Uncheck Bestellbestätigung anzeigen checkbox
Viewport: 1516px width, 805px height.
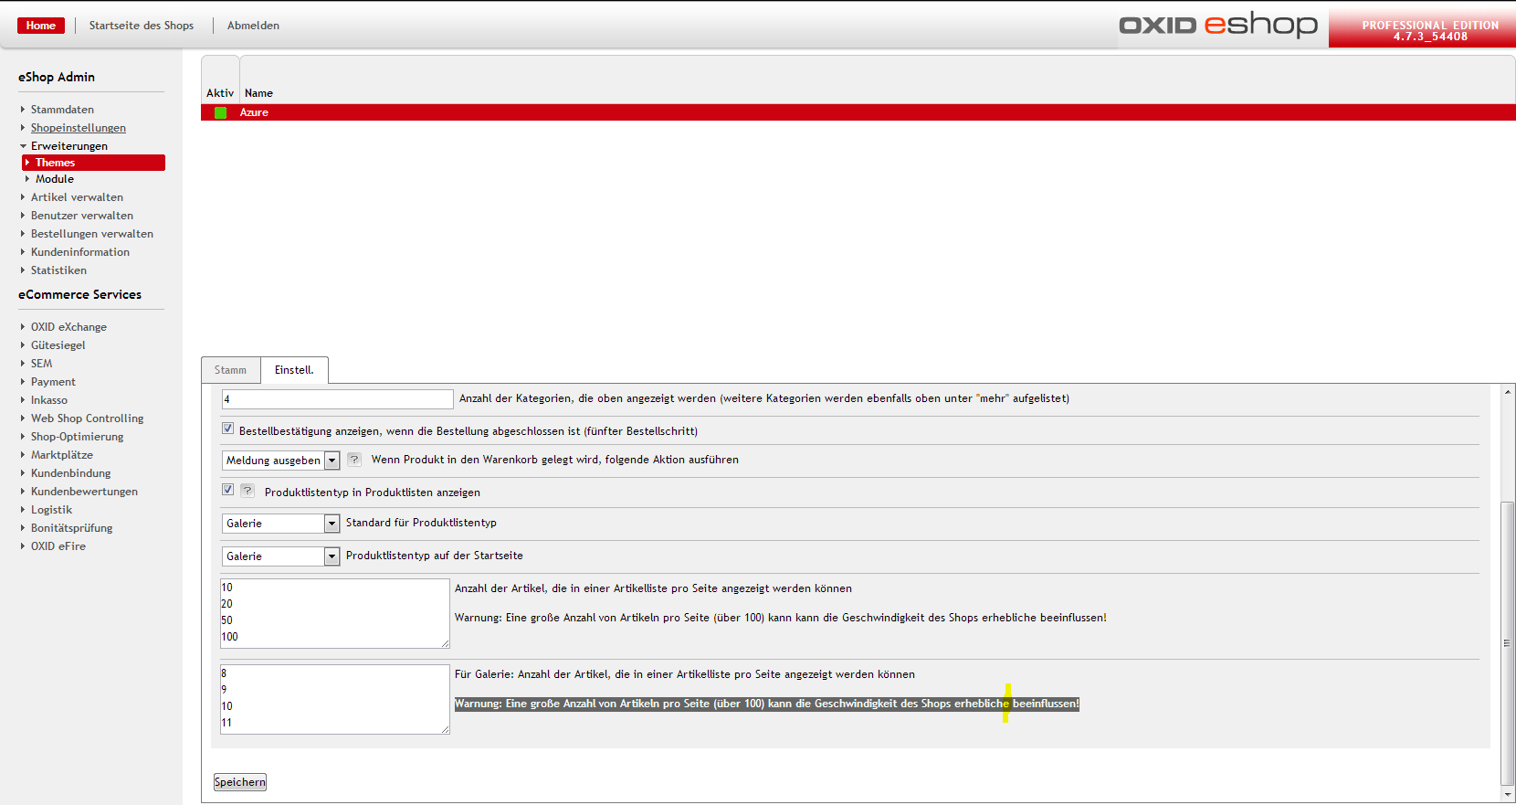pos(227,429)
